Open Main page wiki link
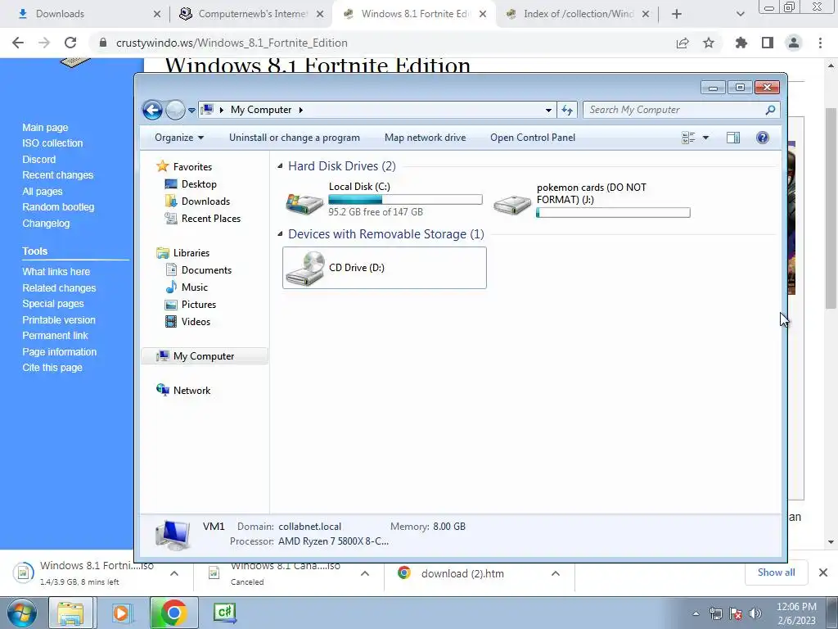The width and height of the screenshot is (838, 629). [x=46, y=127]
